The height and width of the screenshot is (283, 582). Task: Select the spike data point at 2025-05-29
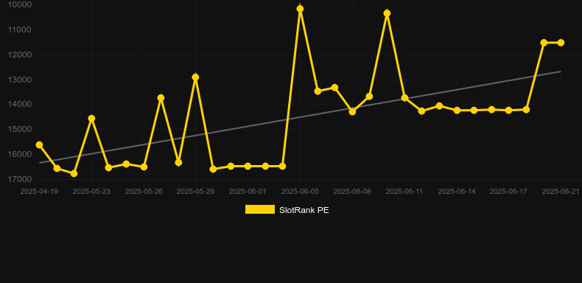[196, 77]
